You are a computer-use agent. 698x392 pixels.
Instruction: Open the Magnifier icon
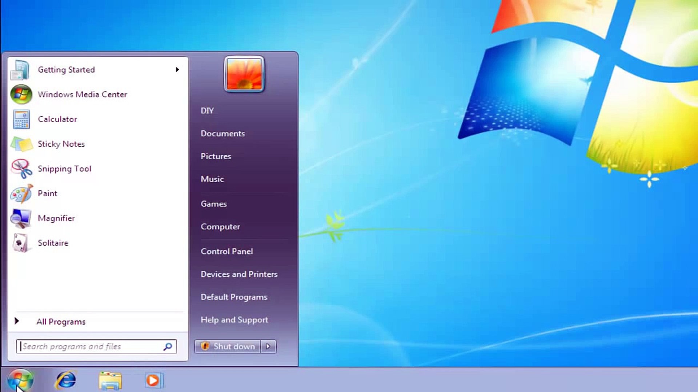[21, 218]
